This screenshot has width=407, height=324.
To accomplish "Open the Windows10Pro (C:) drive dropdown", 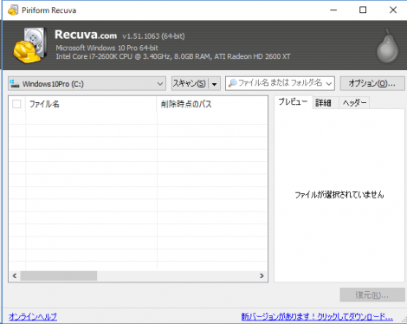I will [x=87, y=84].
